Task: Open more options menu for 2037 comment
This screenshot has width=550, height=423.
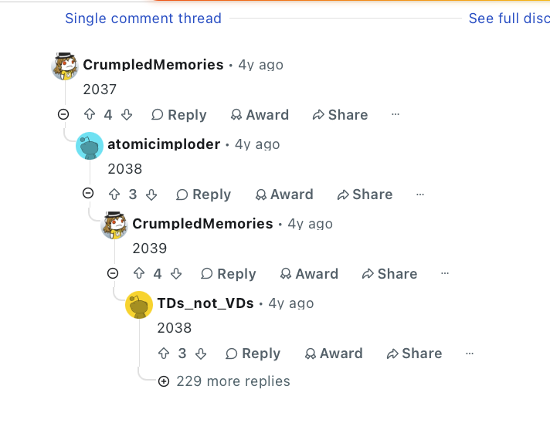Action: 396,114
